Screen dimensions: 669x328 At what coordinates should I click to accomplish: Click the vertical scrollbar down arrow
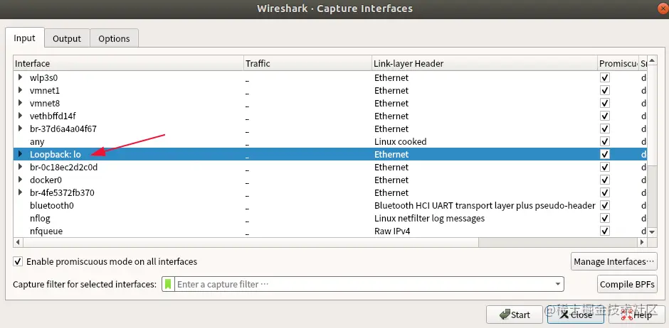[651, 232]
